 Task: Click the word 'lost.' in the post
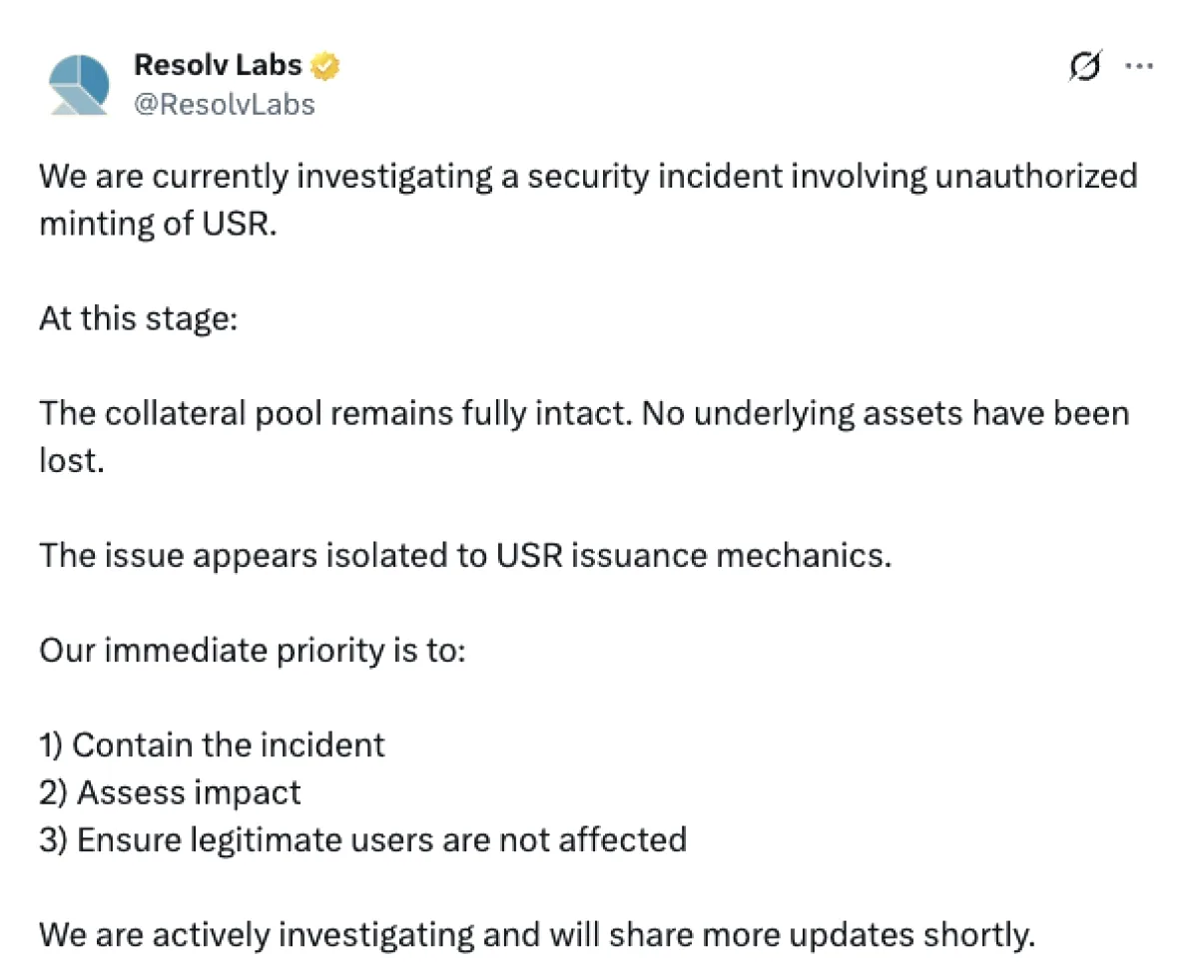click(72, 461)
